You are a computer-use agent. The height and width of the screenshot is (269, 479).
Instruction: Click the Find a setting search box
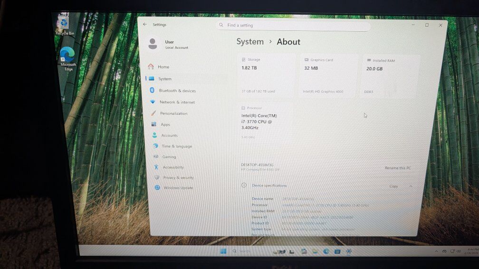[x=294, y=25]
